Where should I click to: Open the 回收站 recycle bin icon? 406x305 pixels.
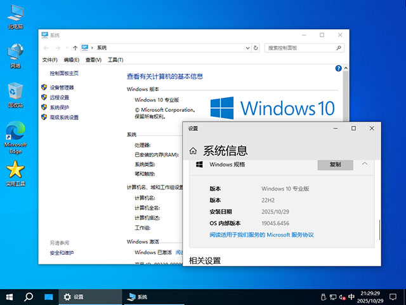click(x=15, y=95)
